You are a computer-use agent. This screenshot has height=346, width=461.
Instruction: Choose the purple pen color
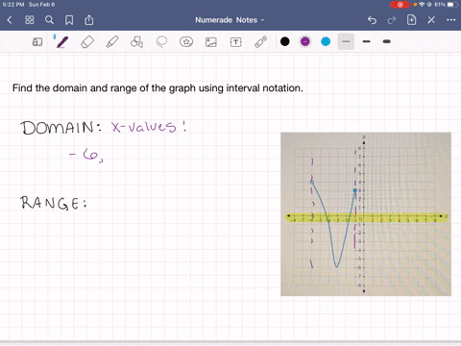click(305, 41)
